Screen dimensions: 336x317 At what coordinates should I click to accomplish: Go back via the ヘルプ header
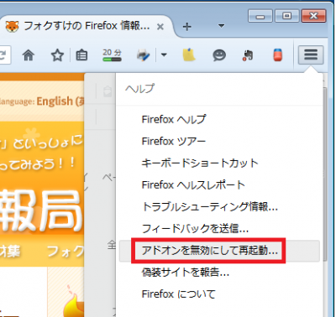click(219, 89)
